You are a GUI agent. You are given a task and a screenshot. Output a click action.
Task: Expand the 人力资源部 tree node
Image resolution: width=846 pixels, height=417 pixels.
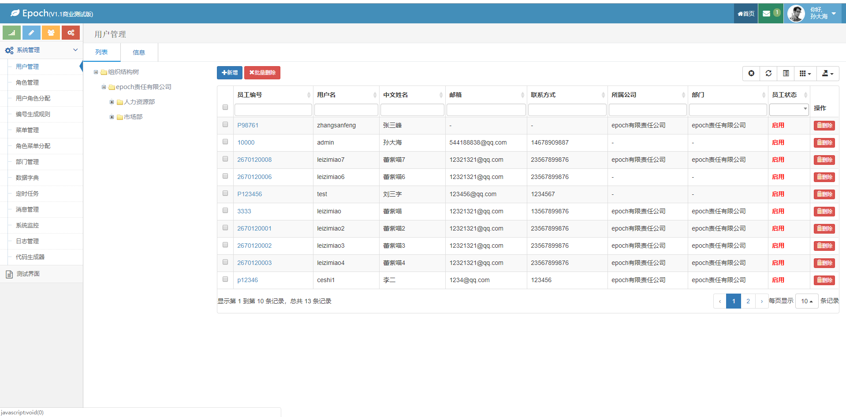click(x=112, y=102)
